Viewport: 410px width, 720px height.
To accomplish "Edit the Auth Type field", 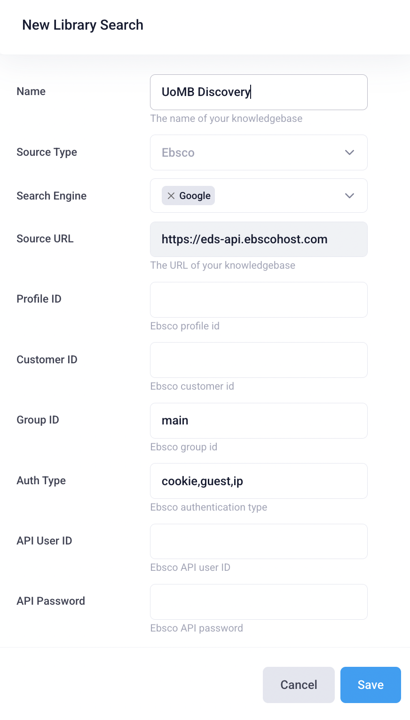I will click(259, 481).
